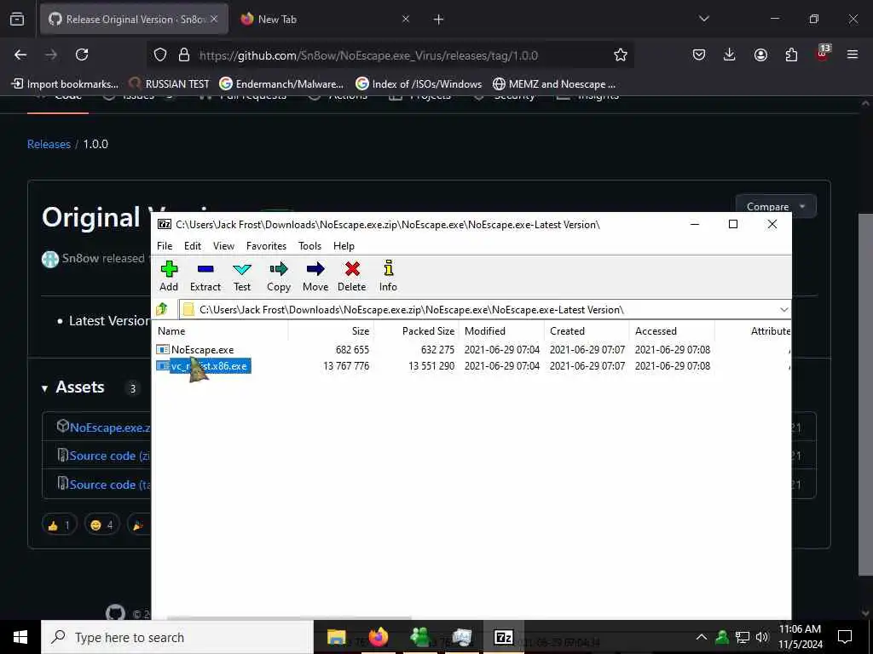
Task: Open the 7-Zip Help menu
Action: 344,246
